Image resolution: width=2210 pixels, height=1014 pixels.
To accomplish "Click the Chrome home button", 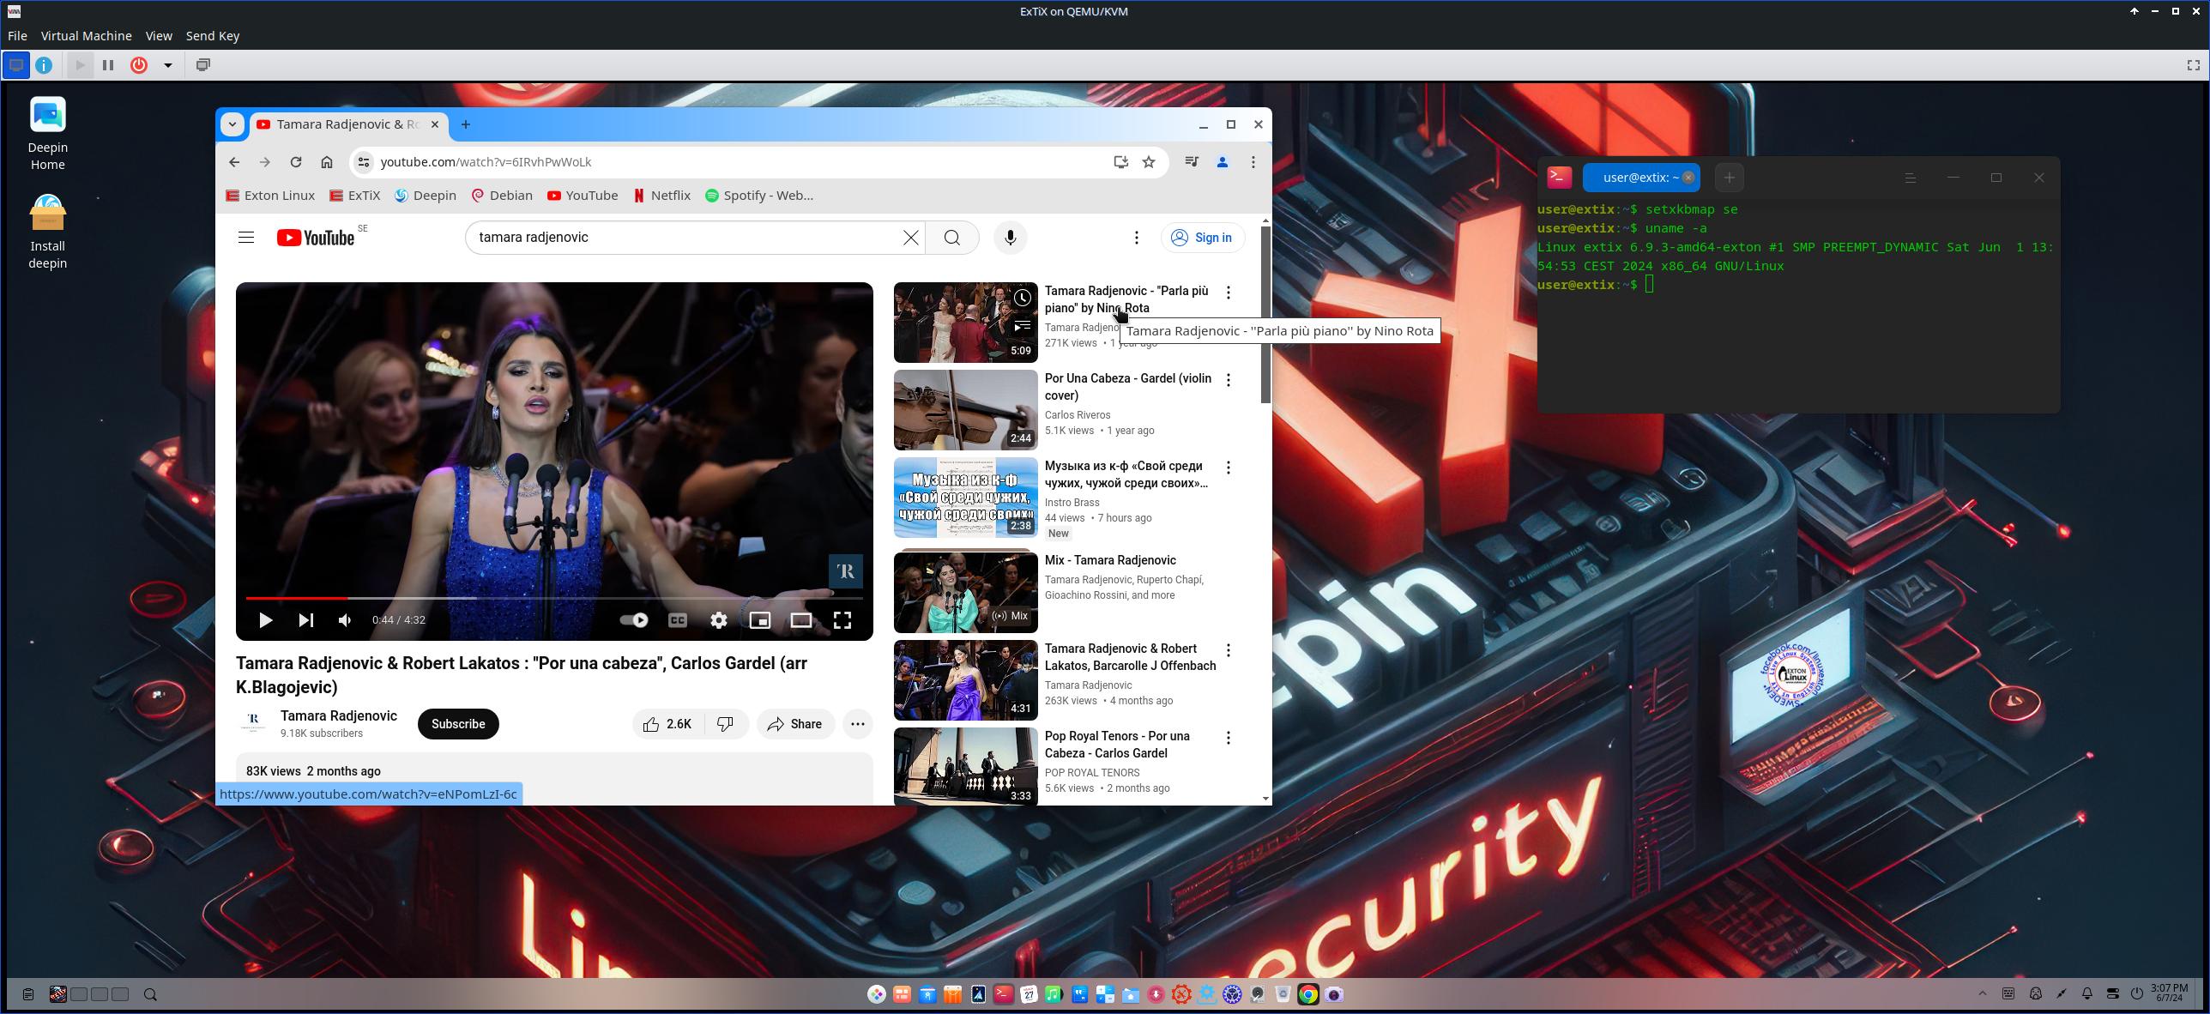I will click(x=327, y=162).
